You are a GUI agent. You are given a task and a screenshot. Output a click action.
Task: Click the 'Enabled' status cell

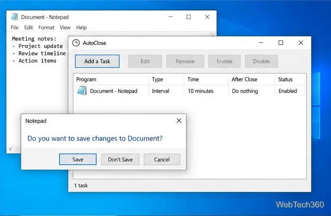point(288,91)
